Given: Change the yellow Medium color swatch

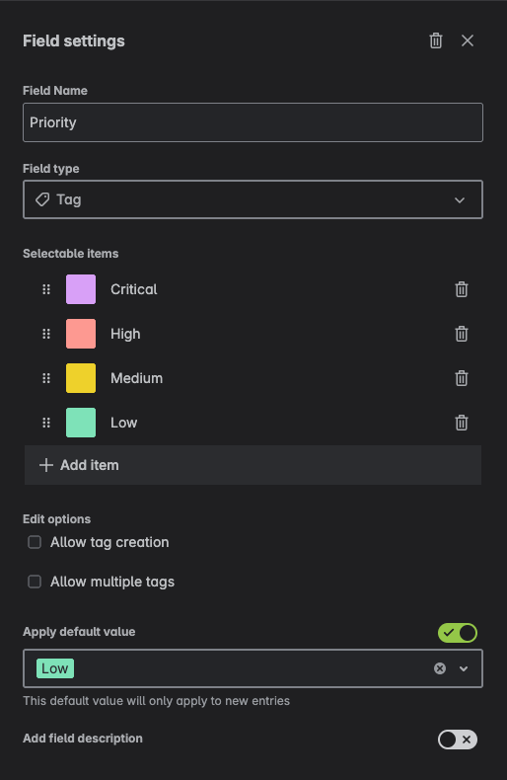Looking at the screenshot, I should tap(81, 378).
